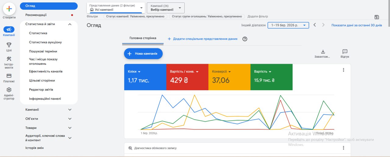
Task: Click the Інший діапазон label
Action: (253, 25)
